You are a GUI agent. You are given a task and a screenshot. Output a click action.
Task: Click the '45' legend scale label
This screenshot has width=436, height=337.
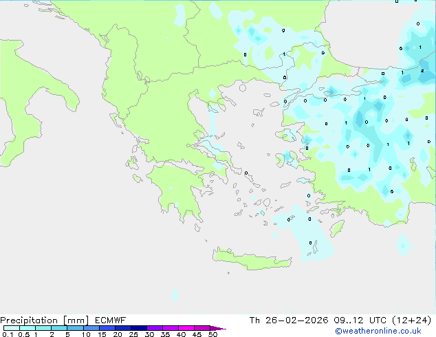click(x=197, y=334)
